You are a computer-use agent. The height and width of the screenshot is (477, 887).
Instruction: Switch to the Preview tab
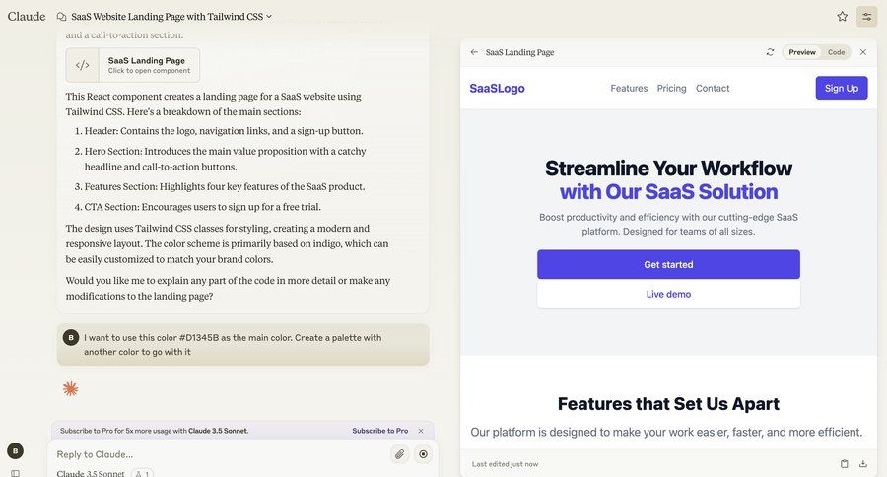tap(802, 52)
